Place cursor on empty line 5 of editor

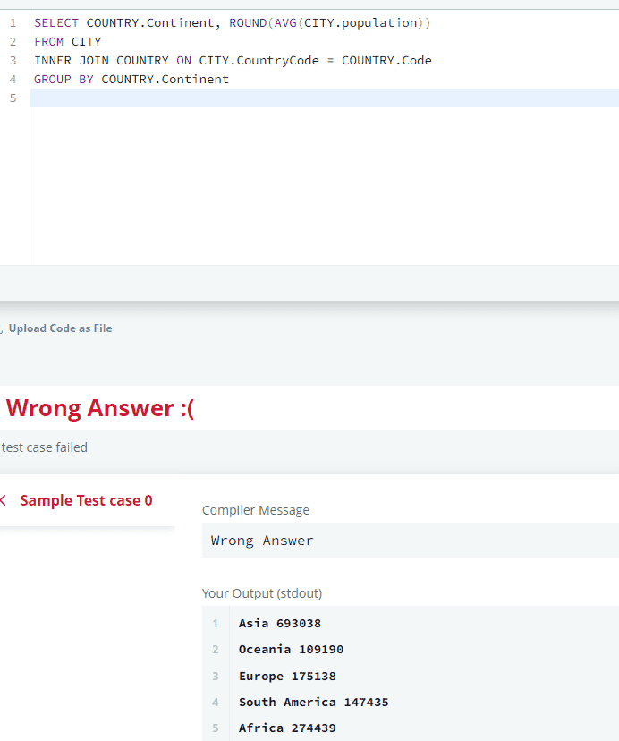(324, 98)
